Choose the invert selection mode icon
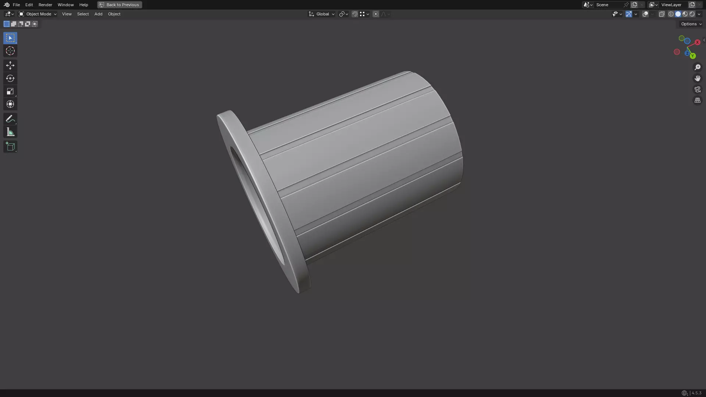The width and height of the screenshot is (706, 397). click(28, 24)
